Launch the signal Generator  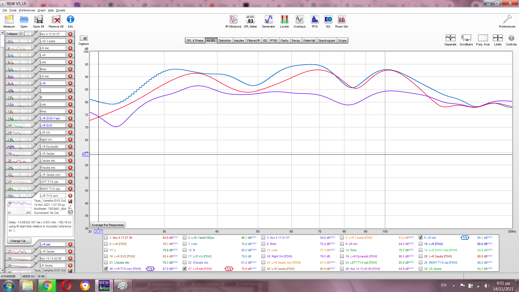268,21
